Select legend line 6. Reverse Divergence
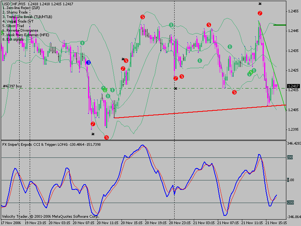This screenshot has height=226, width=301. click(x=20, y=31)
